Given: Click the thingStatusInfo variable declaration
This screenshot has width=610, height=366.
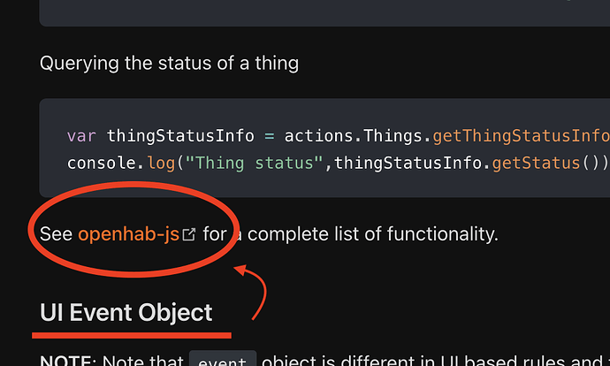Looking at the screenshot, I should pos(180,136).
